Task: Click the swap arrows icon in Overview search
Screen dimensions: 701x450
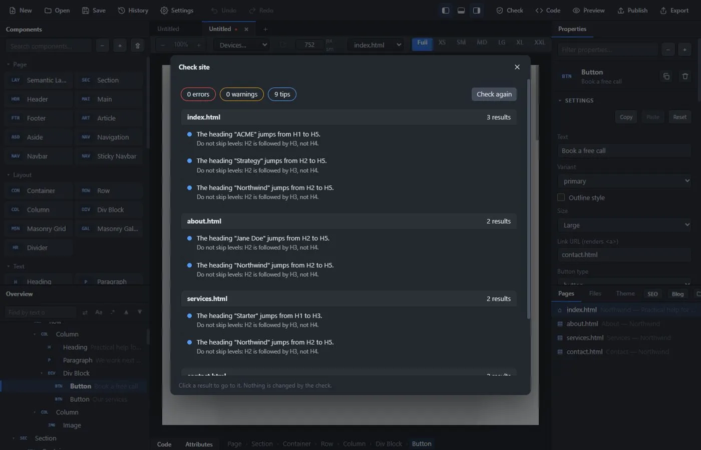Action: (85, 312)
